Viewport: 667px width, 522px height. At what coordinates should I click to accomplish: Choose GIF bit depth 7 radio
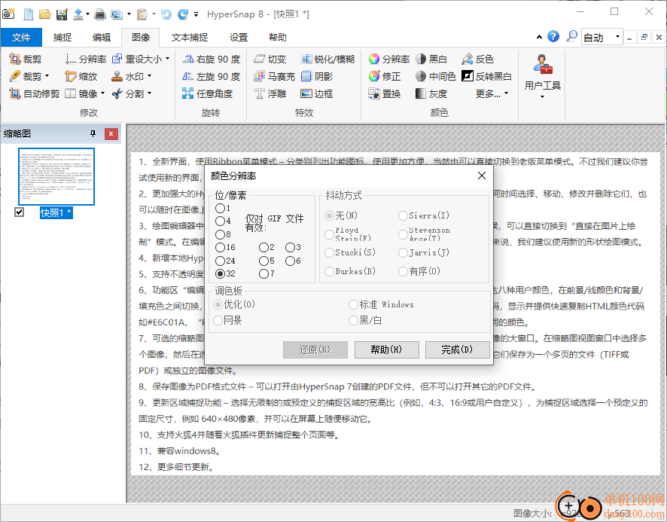point(263,273)
